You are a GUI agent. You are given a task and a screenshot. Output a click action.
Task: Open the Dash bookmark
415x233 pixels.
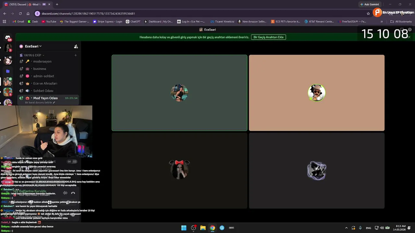coord(33,22)
